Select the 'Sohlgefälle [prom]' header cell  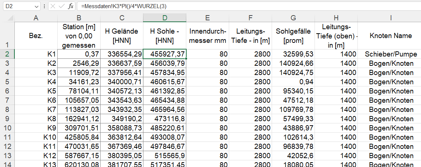293,36
